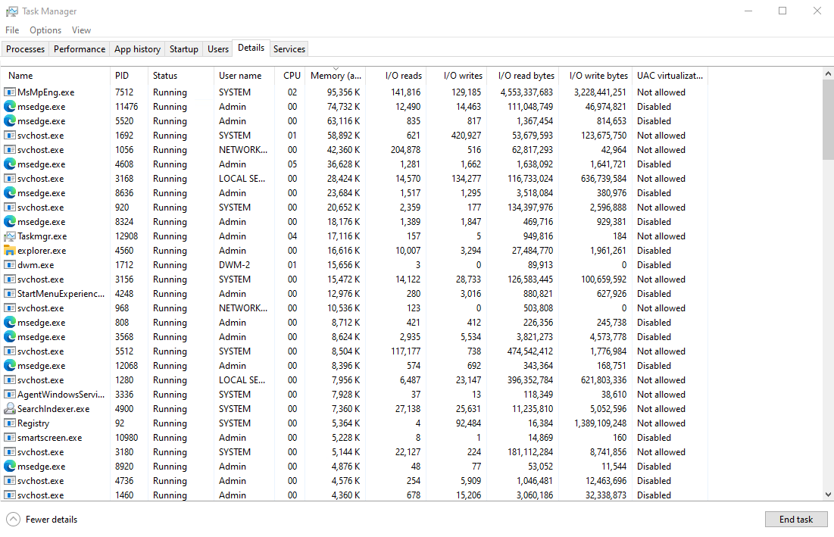This screenshot has height=537, width=834.
Task: Click the svchost.exe icon for PID 3168
Action: [10, 178]
